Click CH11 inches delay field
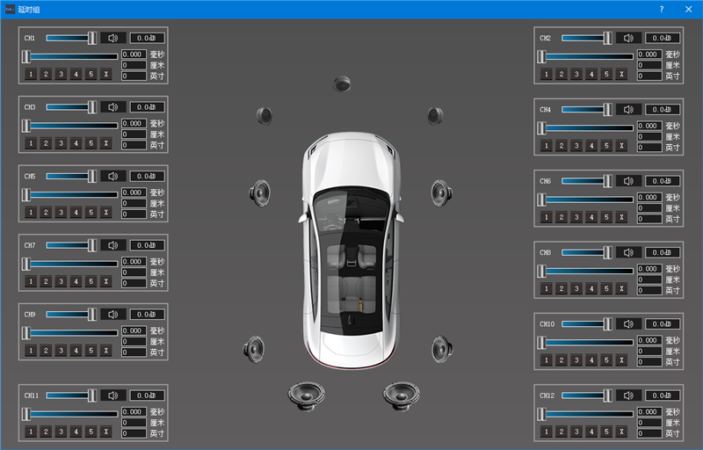 coord(134,433)
